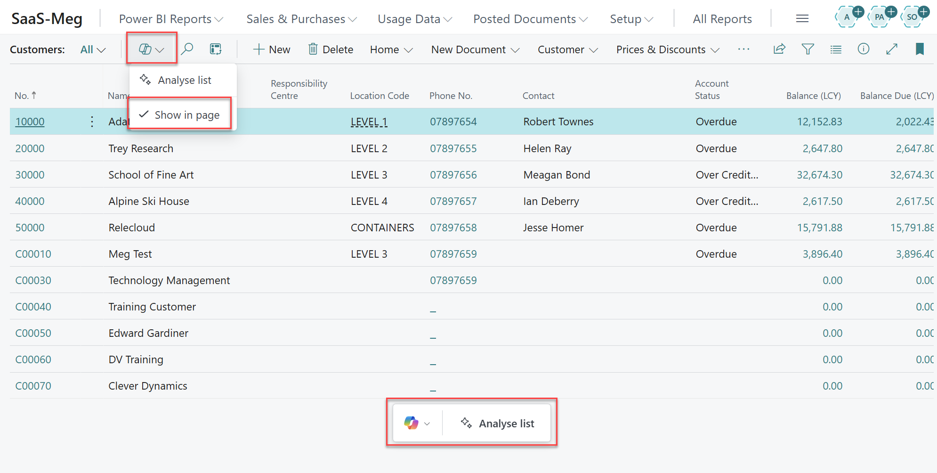Click balance 32,674.30 for School of Fine Art
The width and height of the screenshot is (937, 473).
[819, 175]
